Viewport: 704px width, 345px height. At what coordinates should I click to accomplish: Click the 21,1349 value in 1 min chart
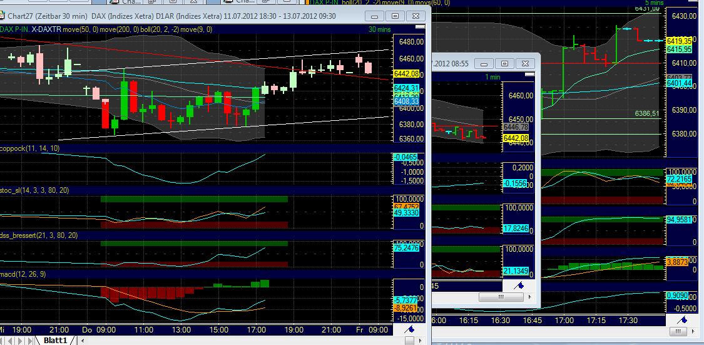[x=516, y=271]
